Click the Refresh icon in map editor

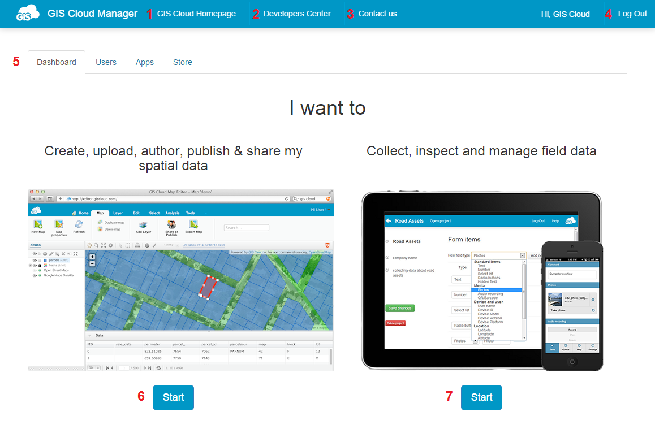pyautogui.click(x=79, y=225)
